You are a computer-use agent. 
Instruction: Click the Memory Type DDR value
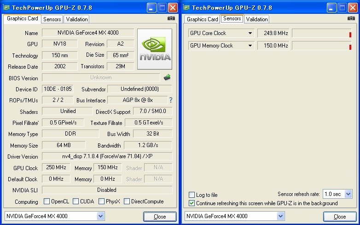(70, 134)
